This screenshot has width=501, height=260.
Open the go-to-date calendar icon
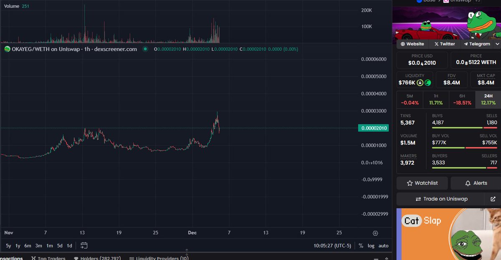click(x=84, y=245)
